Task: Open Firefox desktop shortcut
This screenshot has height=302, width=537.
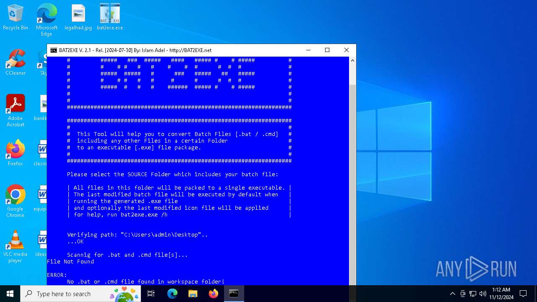Action: coord(16,154)
